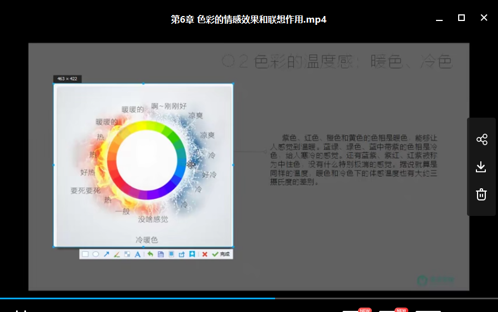The width and height of the screenshot is (498, 312).
Task: Select the ellipse annotation tool
Action: pyautogui.click(x=96, y=254)
